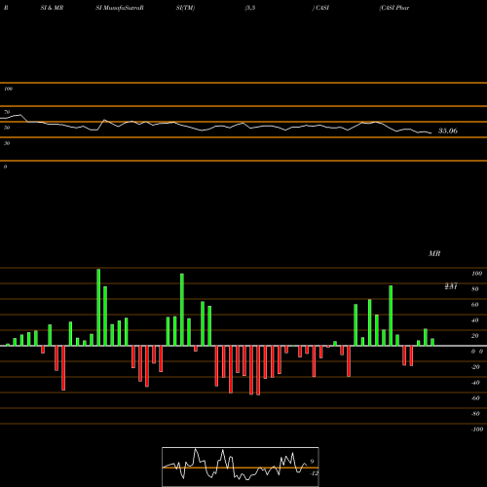Select the current RSI value 35.06
487x487 pixels.
tap(448, 131)
